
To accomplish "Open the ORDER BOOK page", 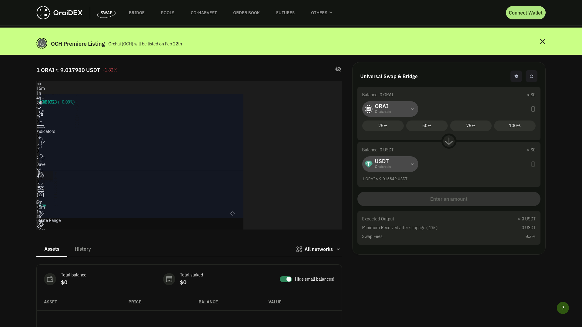I will (x=246, y=13).
